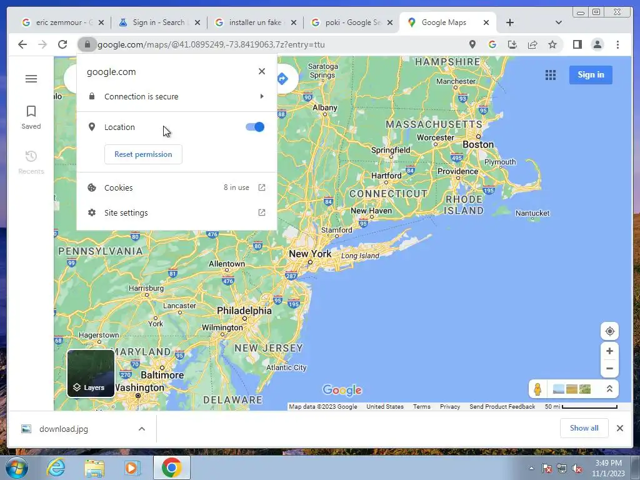The height and width of the screenshot is (480, 640).
Task: Reload the current page
Action: pyautogui.click(x=62, y=44)
